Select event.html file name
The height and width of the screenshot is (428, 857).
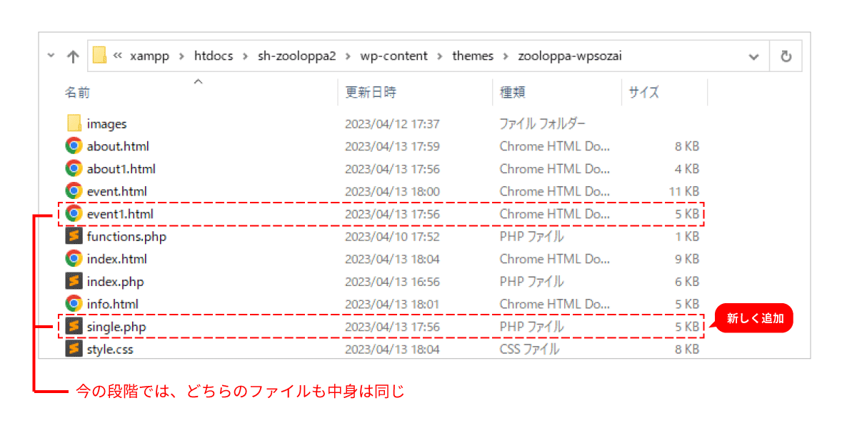(117, 191)
